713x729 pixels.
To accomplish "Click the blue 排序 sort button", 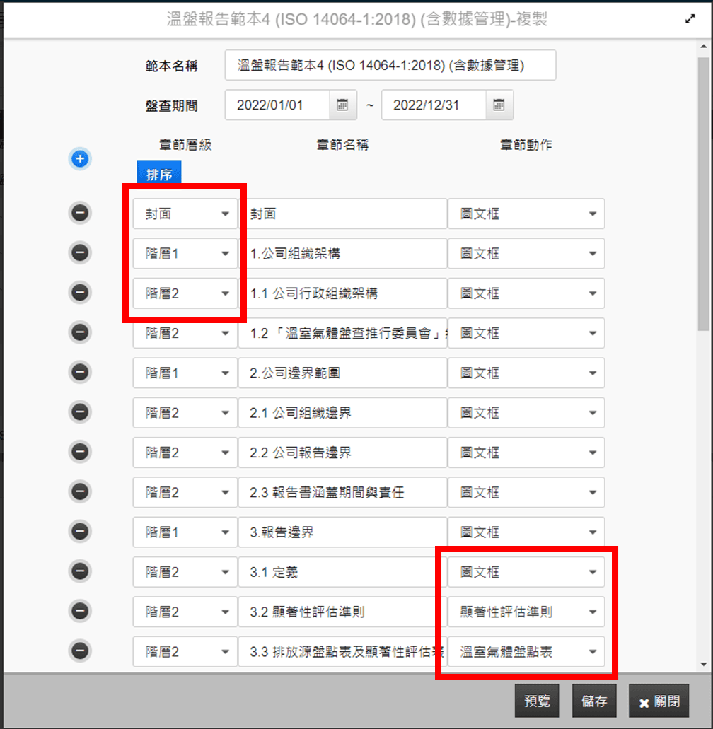I will [159, 174].
